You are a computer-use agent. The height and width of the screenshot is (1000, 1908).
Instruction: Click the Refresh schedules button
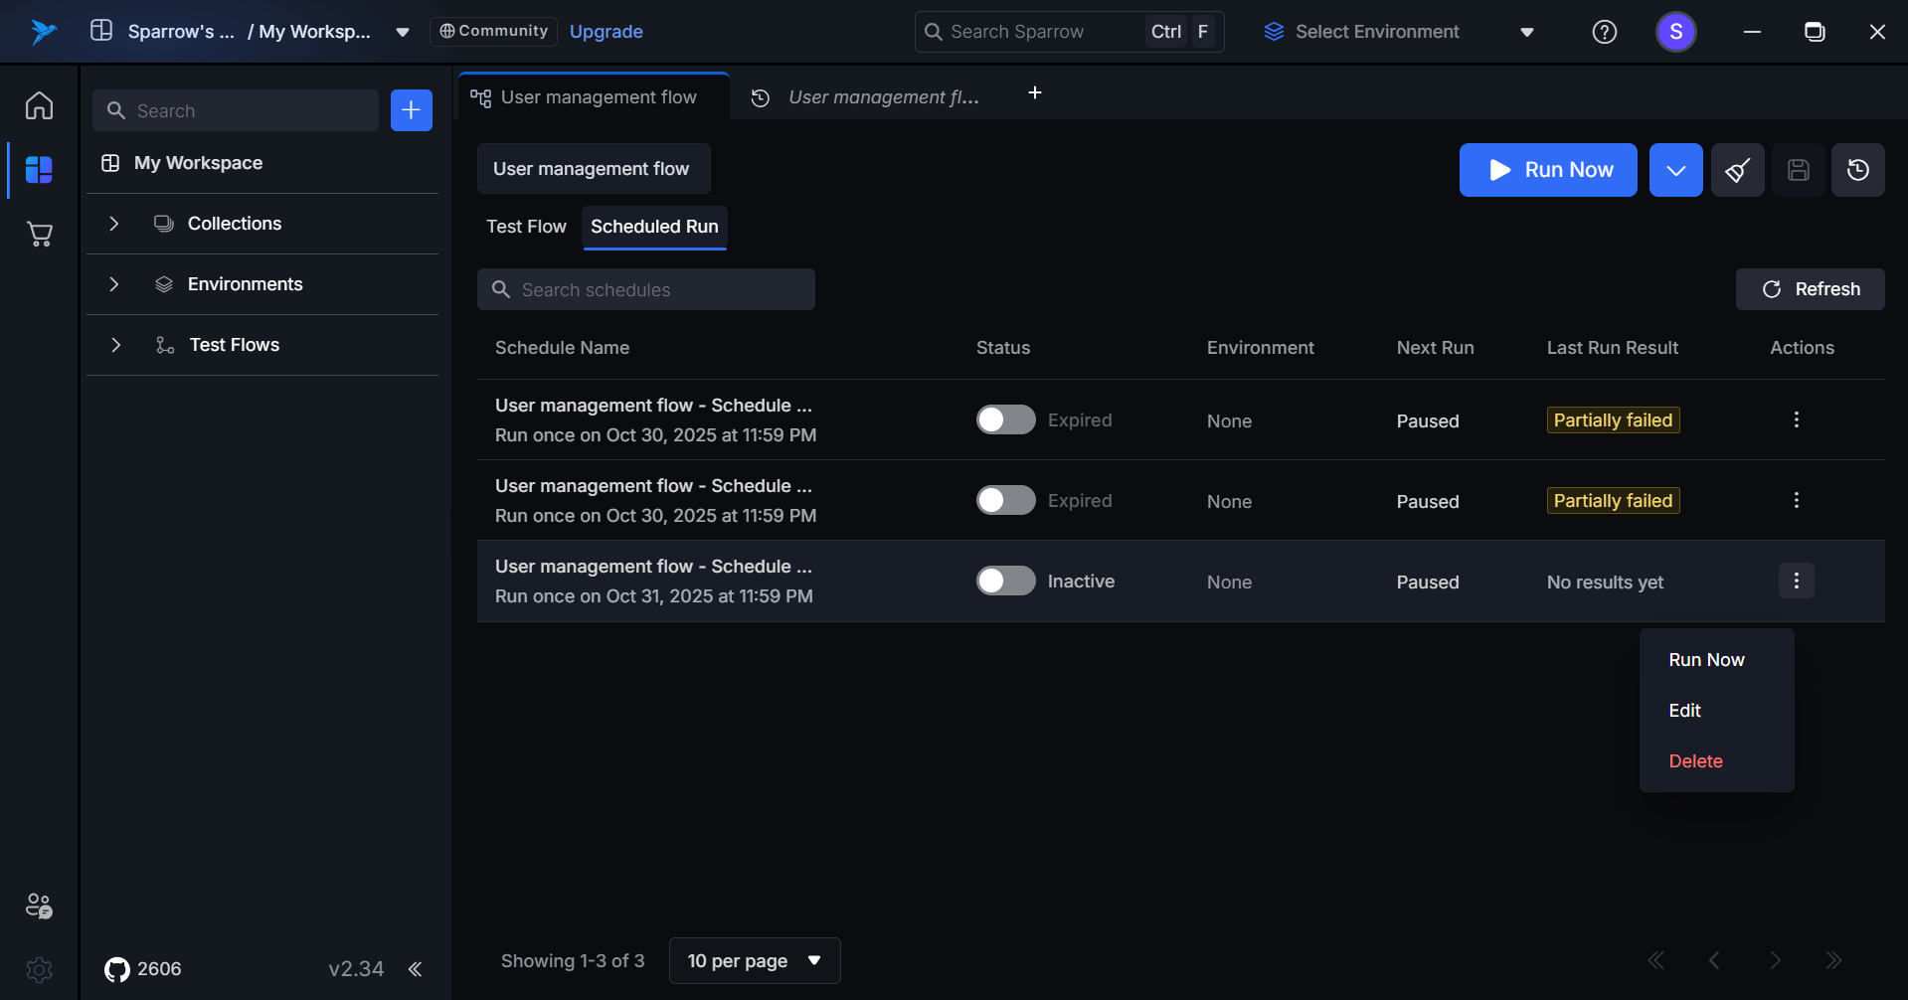1810,289
